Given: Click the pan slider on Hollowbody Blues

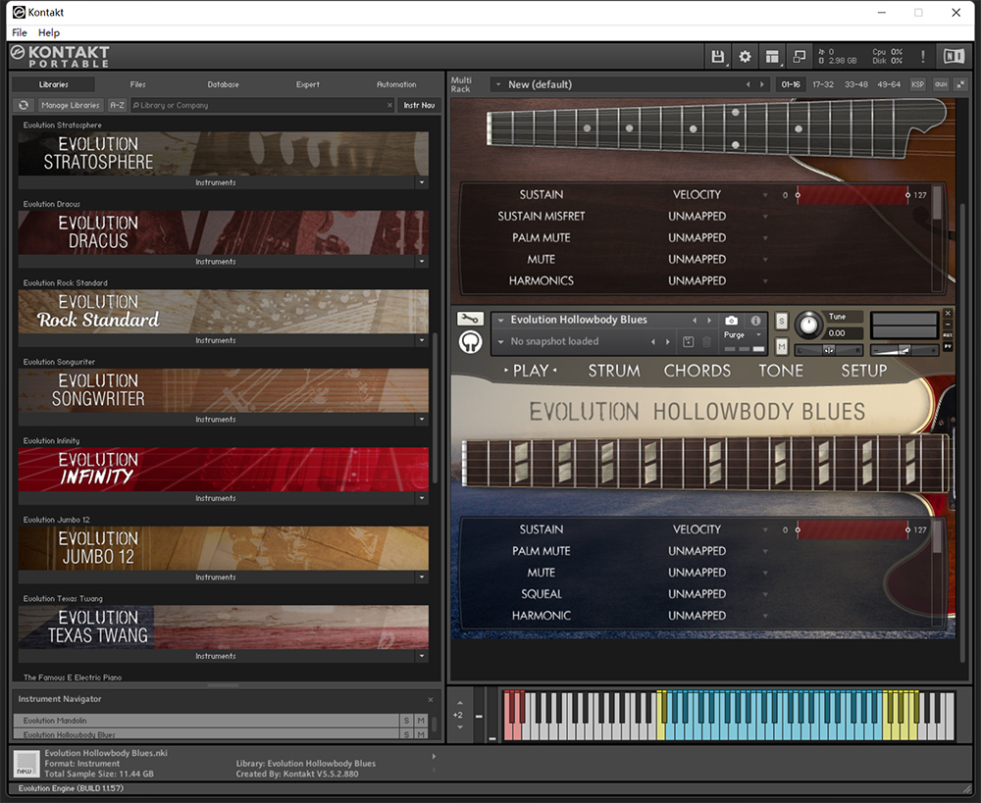Looking at the screenshot, I should [829, 350].
